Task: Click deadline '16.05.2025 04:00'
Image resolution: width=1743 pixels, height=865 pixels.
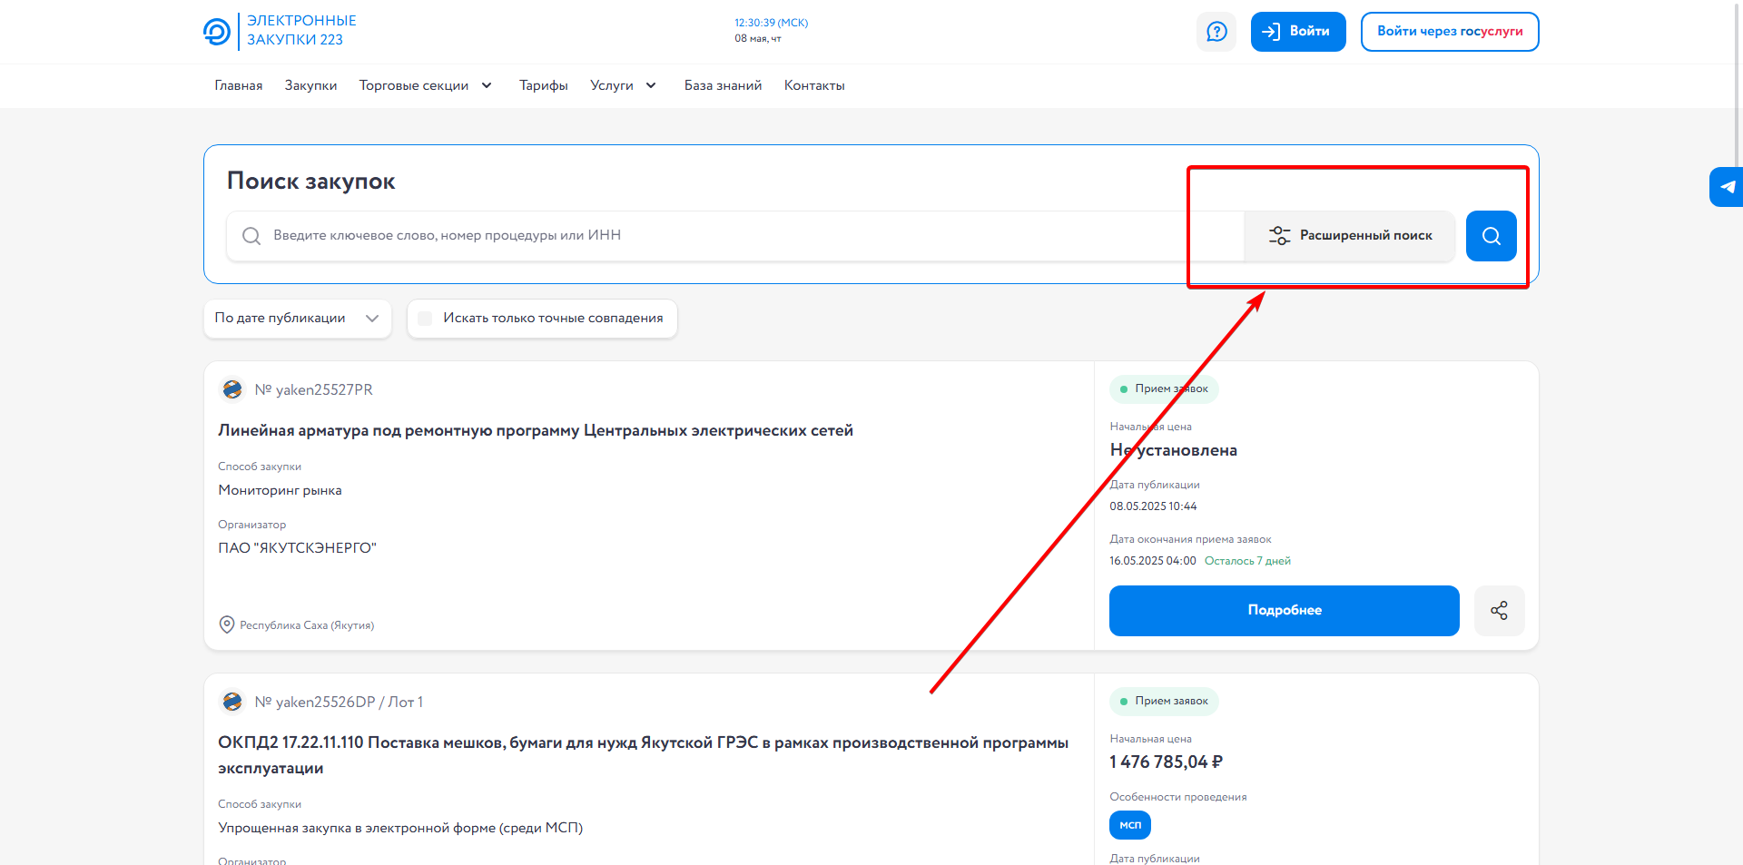Action: pyautogui.click(x=1153, y=561)
